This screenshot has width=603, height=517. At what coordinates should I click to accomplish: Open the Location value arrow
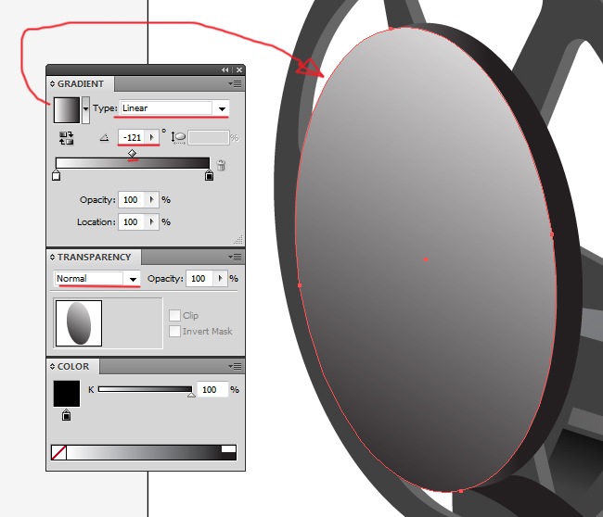tap(152, 222)
